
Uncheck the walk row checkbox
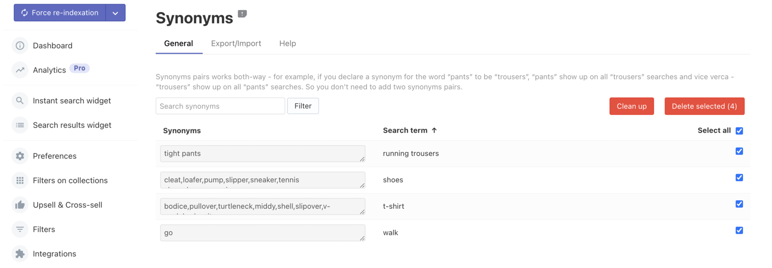pos(739,230)
